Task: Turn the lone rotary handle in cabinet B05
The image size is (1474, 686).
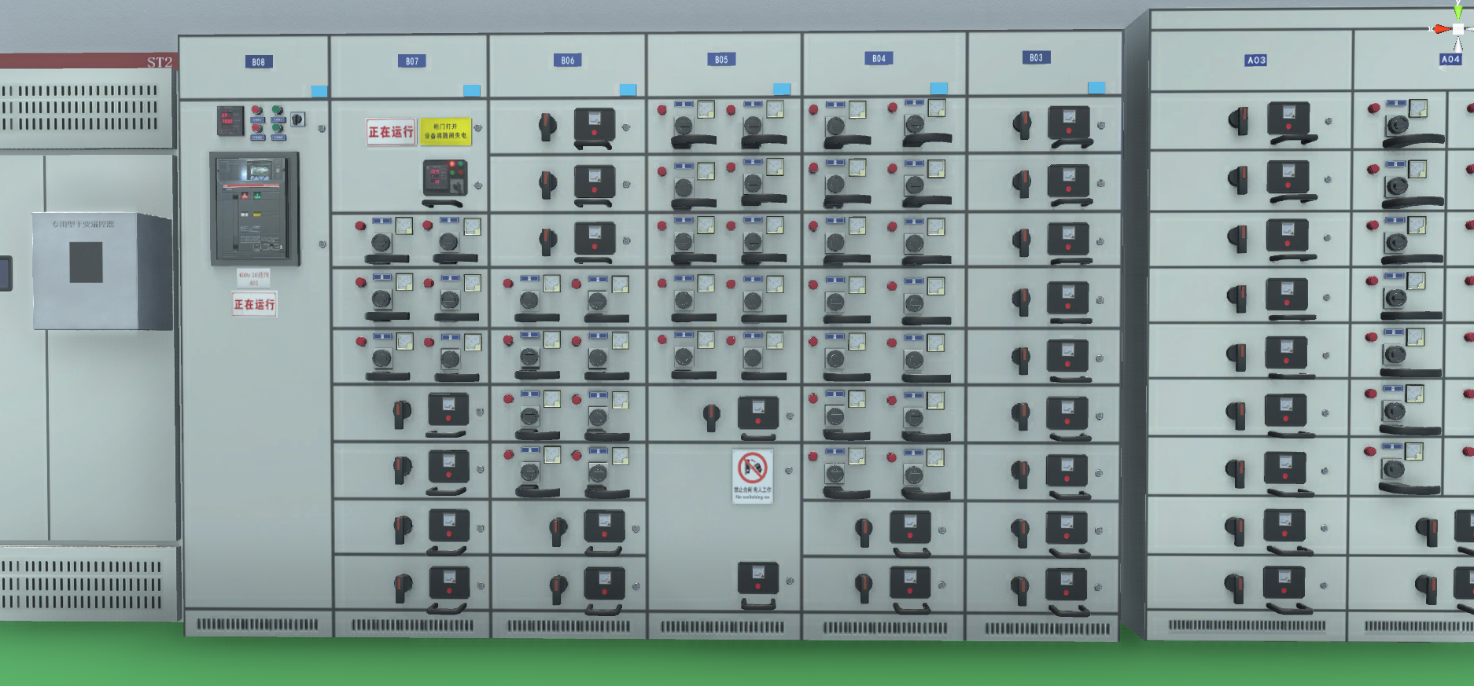Action: pos(711,417)
